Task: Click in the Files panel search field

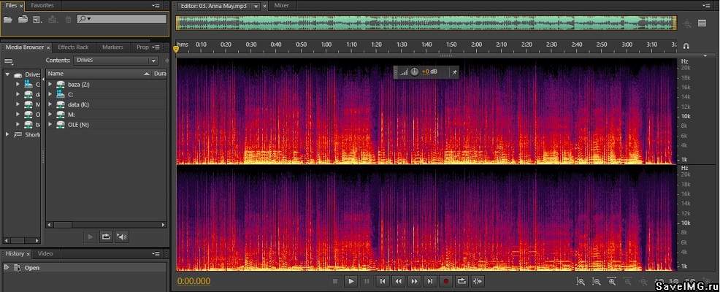Action: (x=120, y=18)
